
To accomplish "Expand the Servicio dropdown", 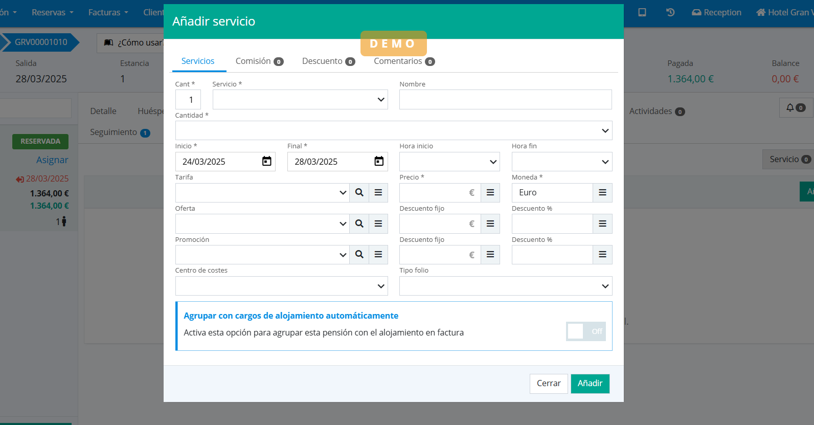I will tap(300, 100).
